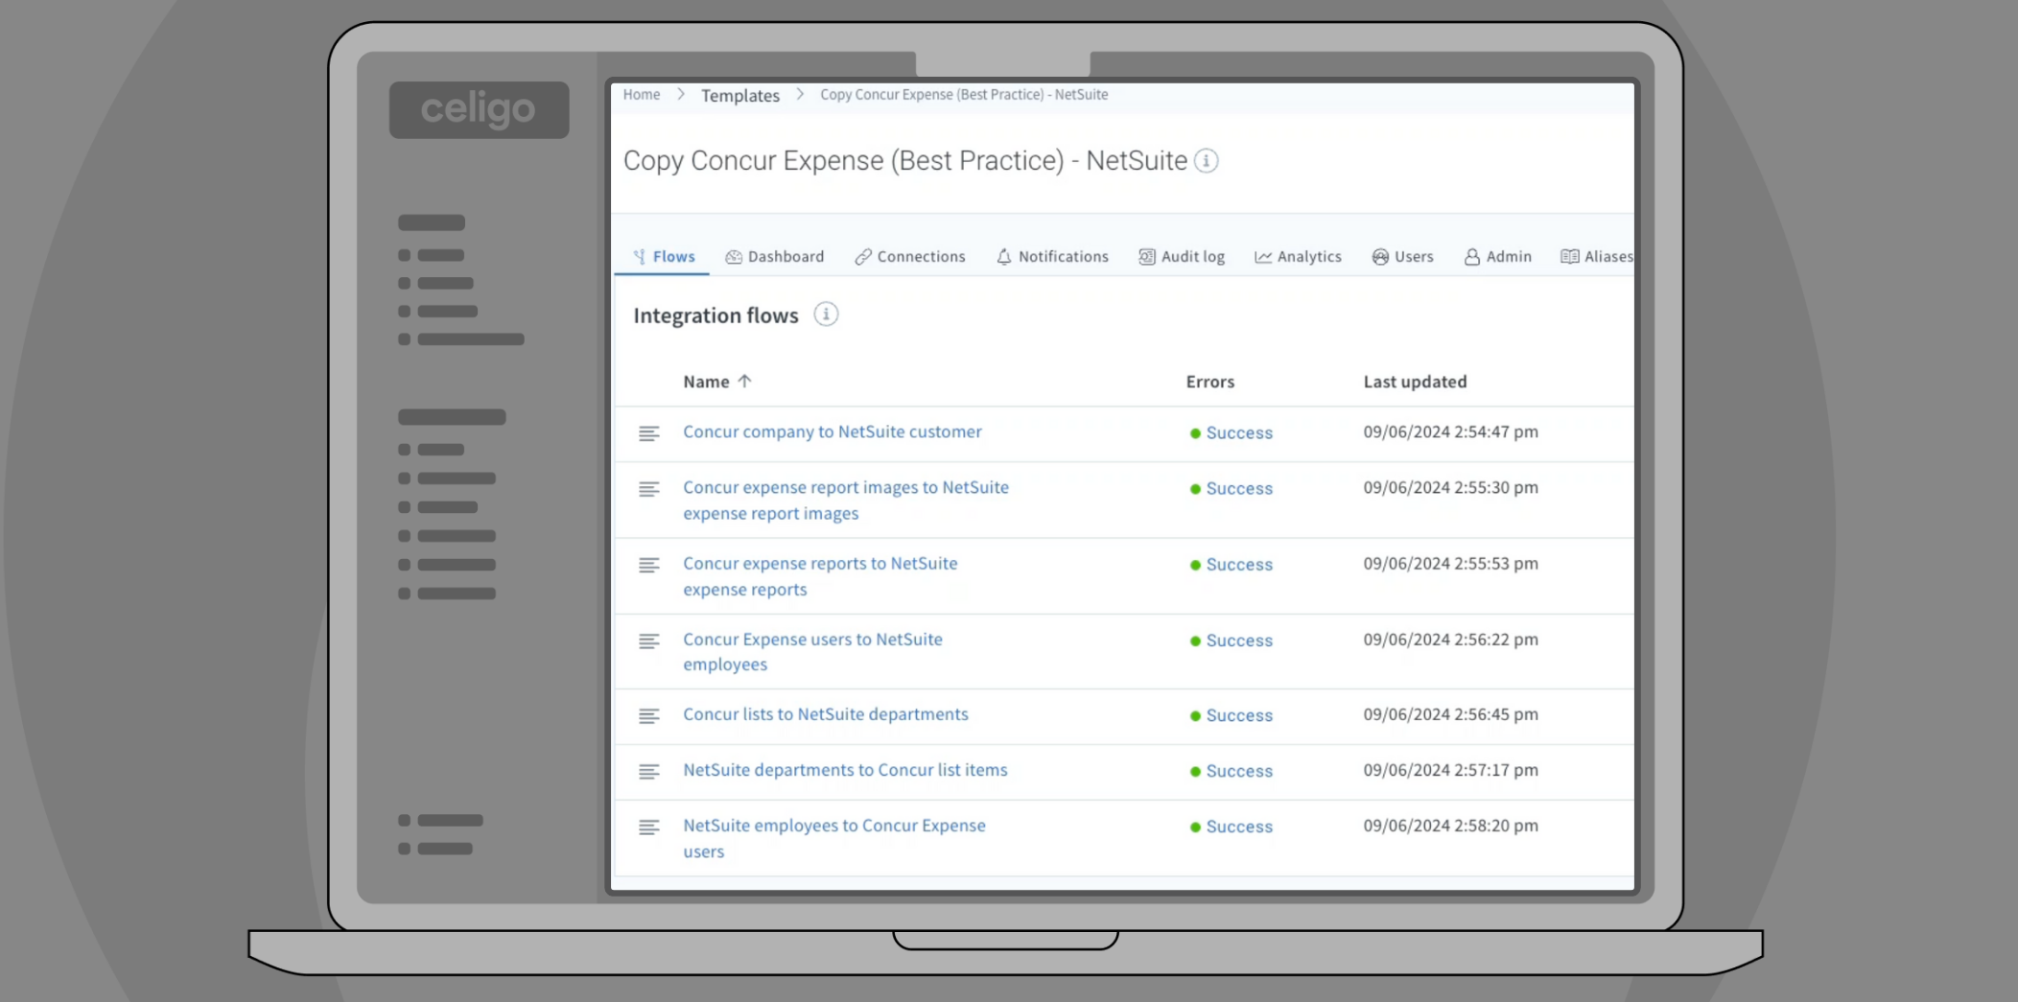Click description icon for Concur expense reports flow
2018x1002 pixels.
tap(649, 565)
